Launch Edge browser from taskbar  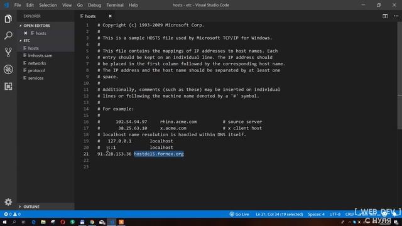pos(33,222)
